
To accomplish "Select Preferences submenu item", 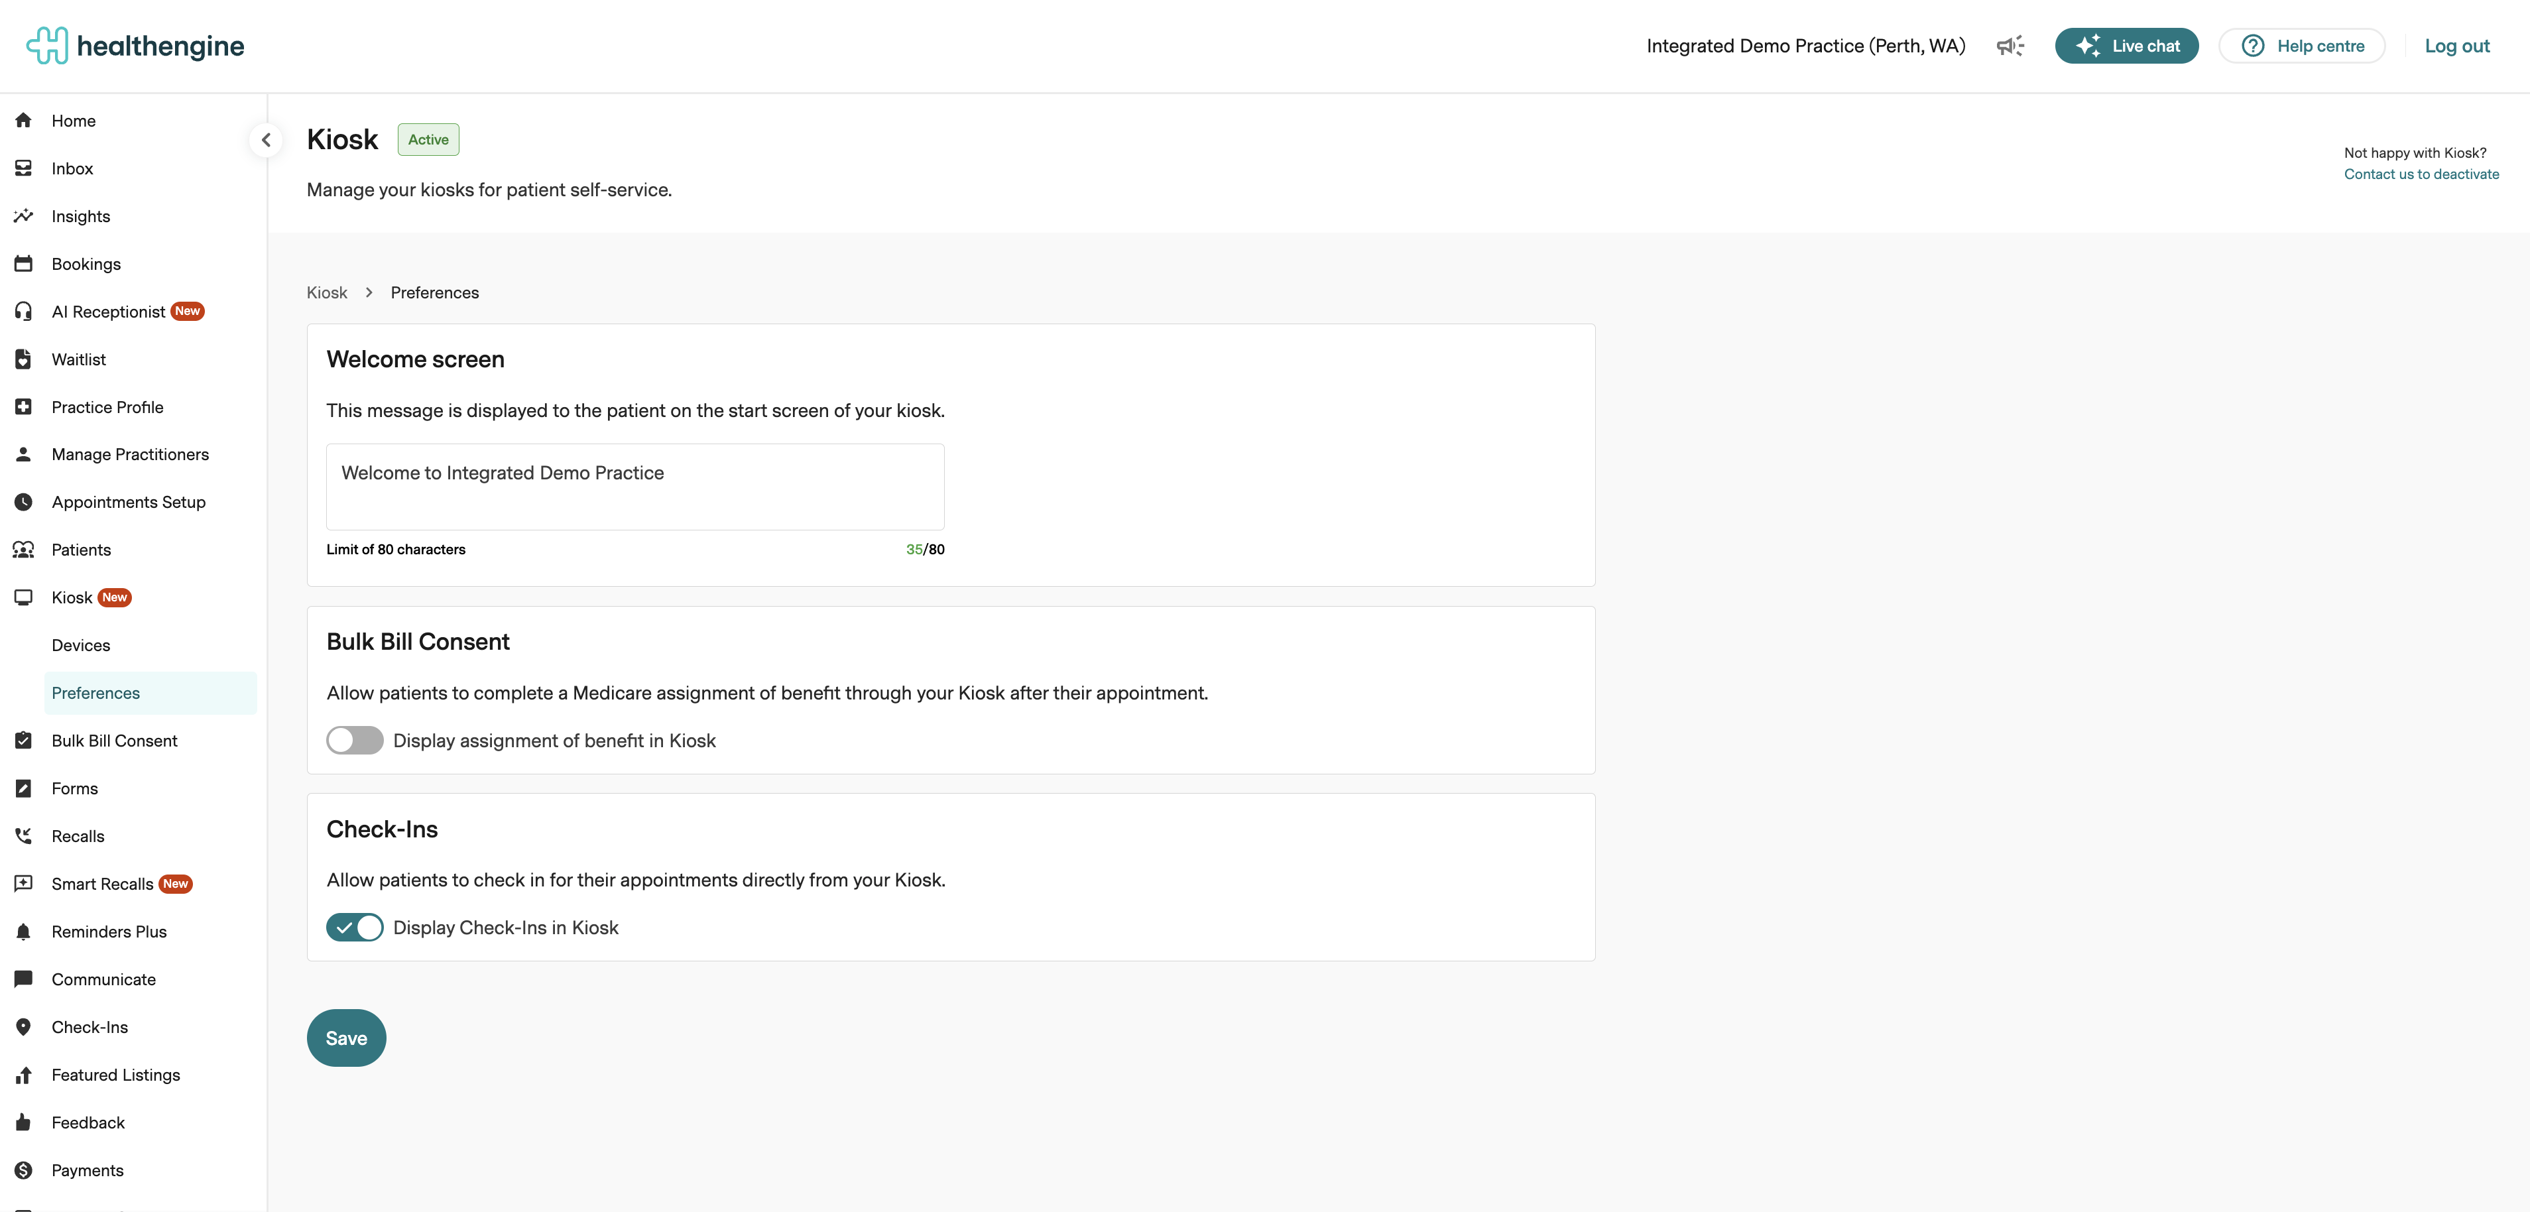I will coord(151,694).
